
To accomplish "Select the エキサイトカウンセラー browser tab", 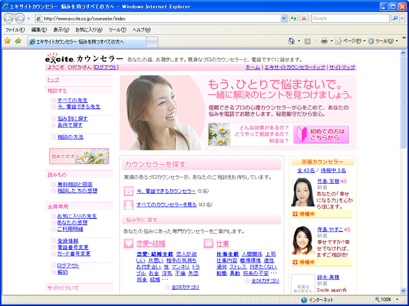I will 86,42.
